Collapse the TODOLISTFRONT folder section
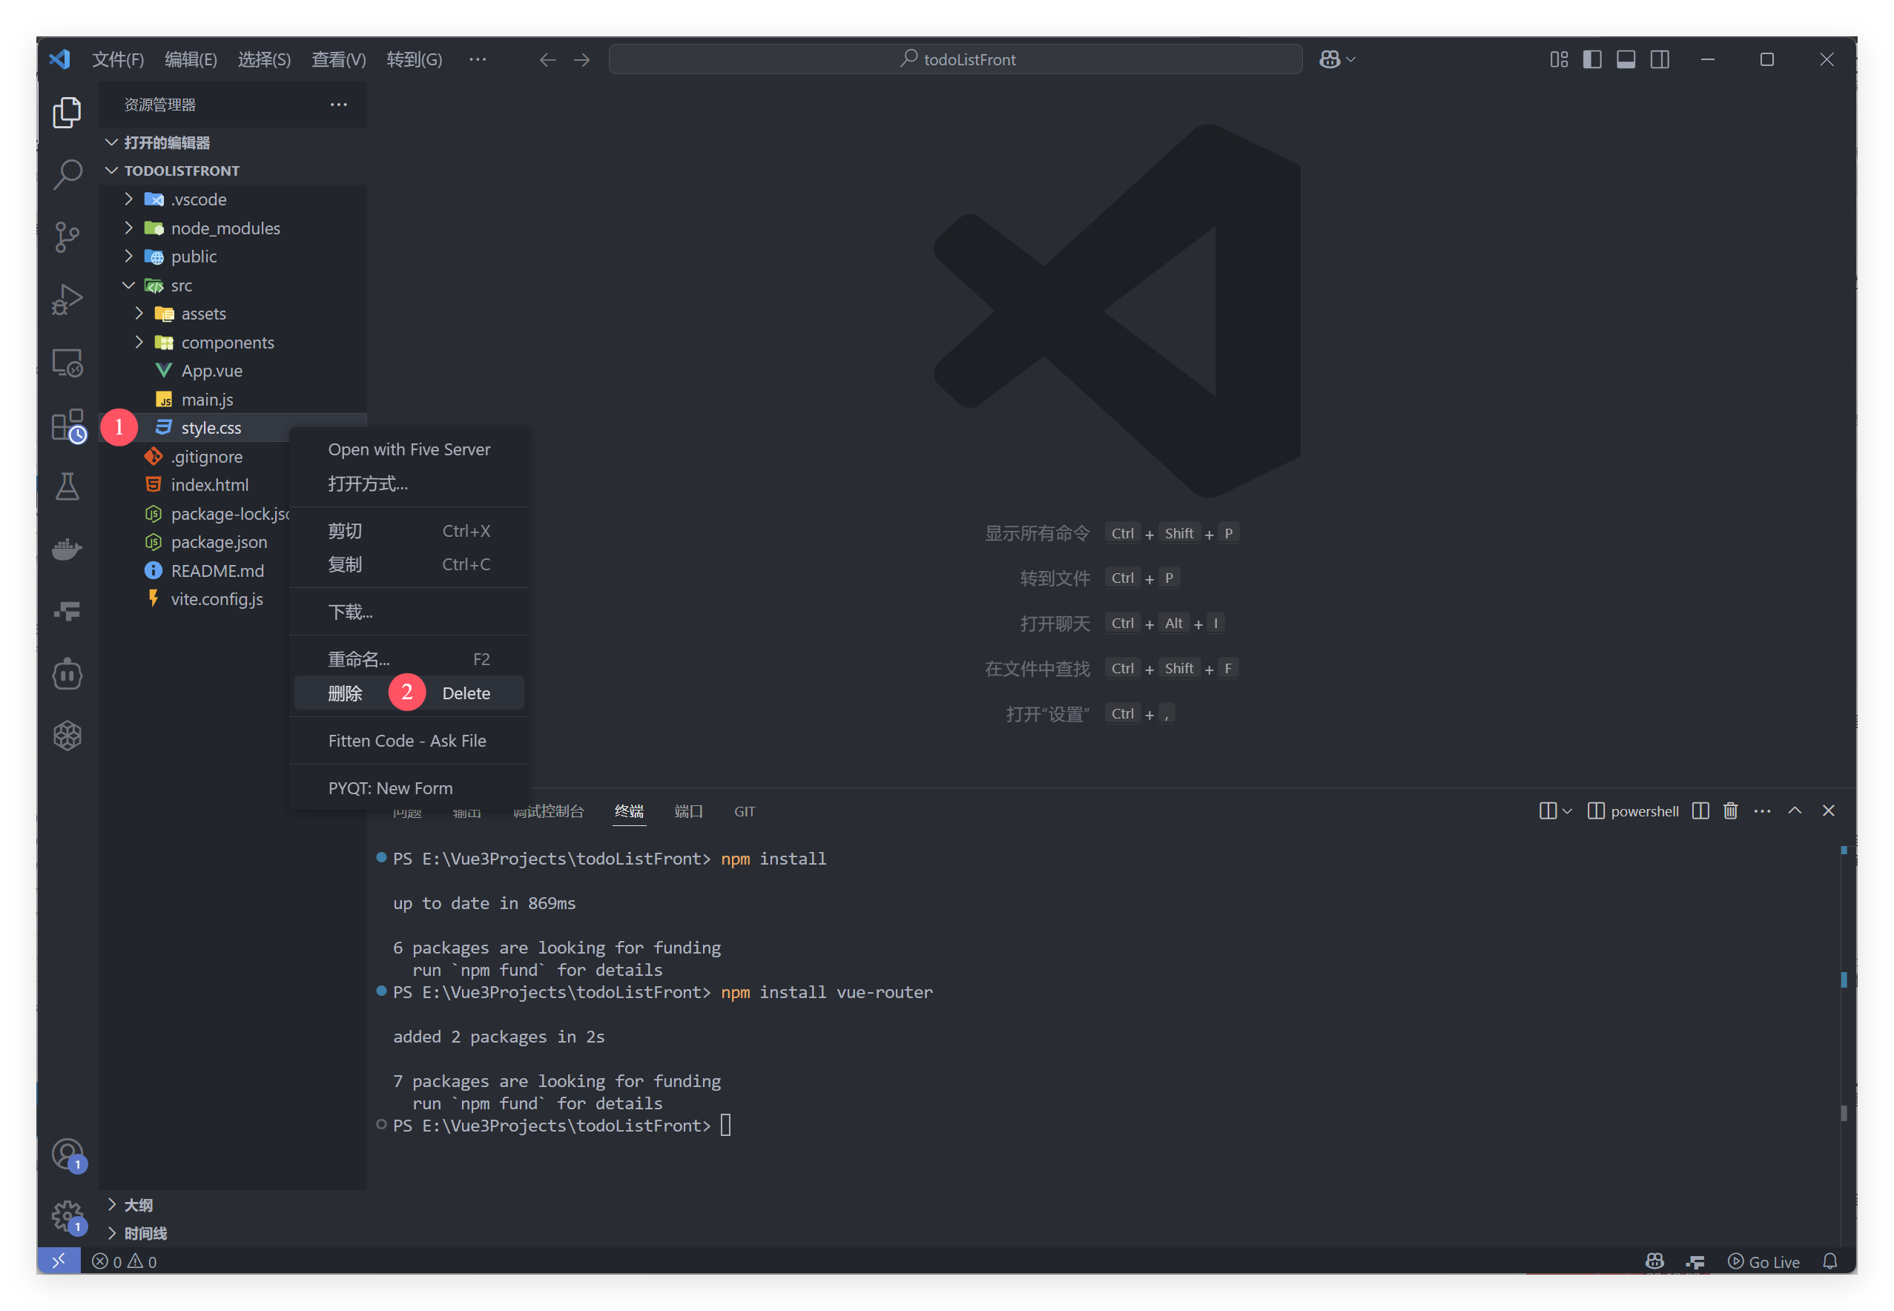 [112, 170]
